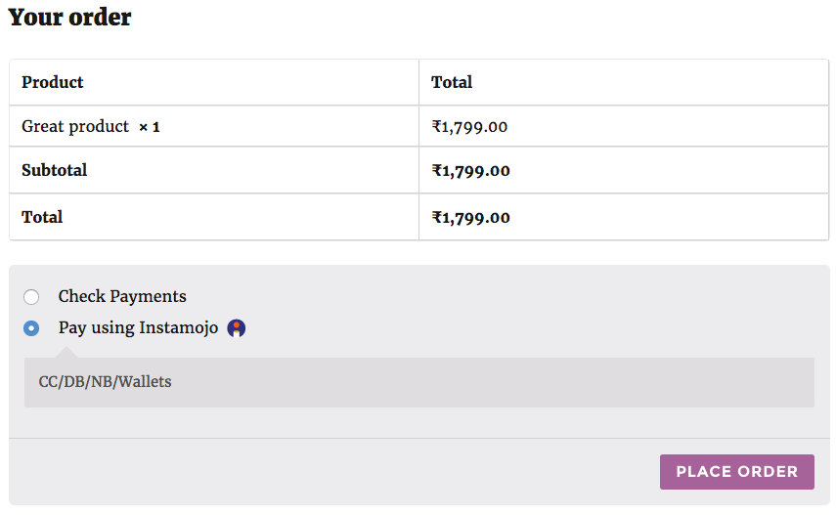Screen dimensions: 836x515
Task: Click the Product column header
Action: [53, 82]
